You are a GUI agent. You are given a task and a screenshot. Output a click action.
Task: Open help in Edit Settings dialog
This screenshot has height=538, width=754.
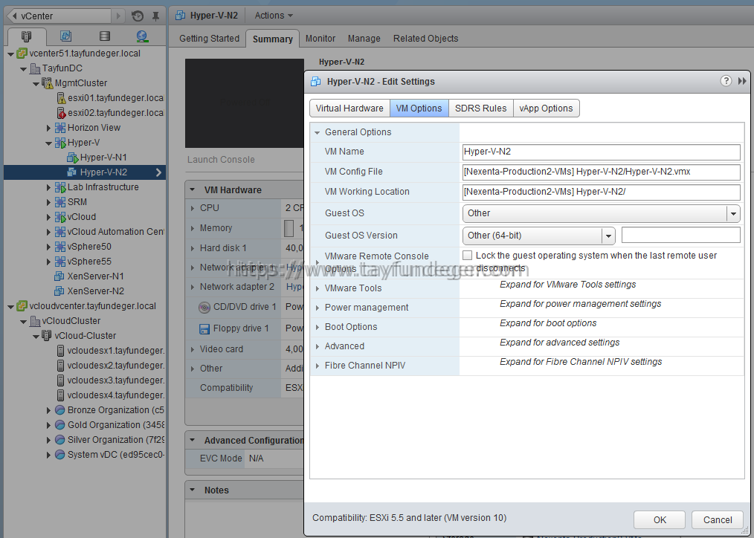point(726,81)
